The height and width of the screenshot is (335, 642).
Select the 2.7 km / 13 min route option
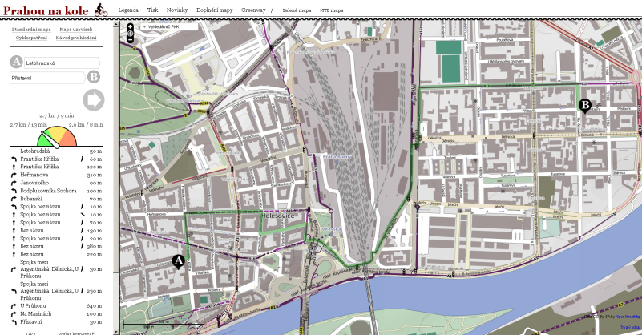28,124
